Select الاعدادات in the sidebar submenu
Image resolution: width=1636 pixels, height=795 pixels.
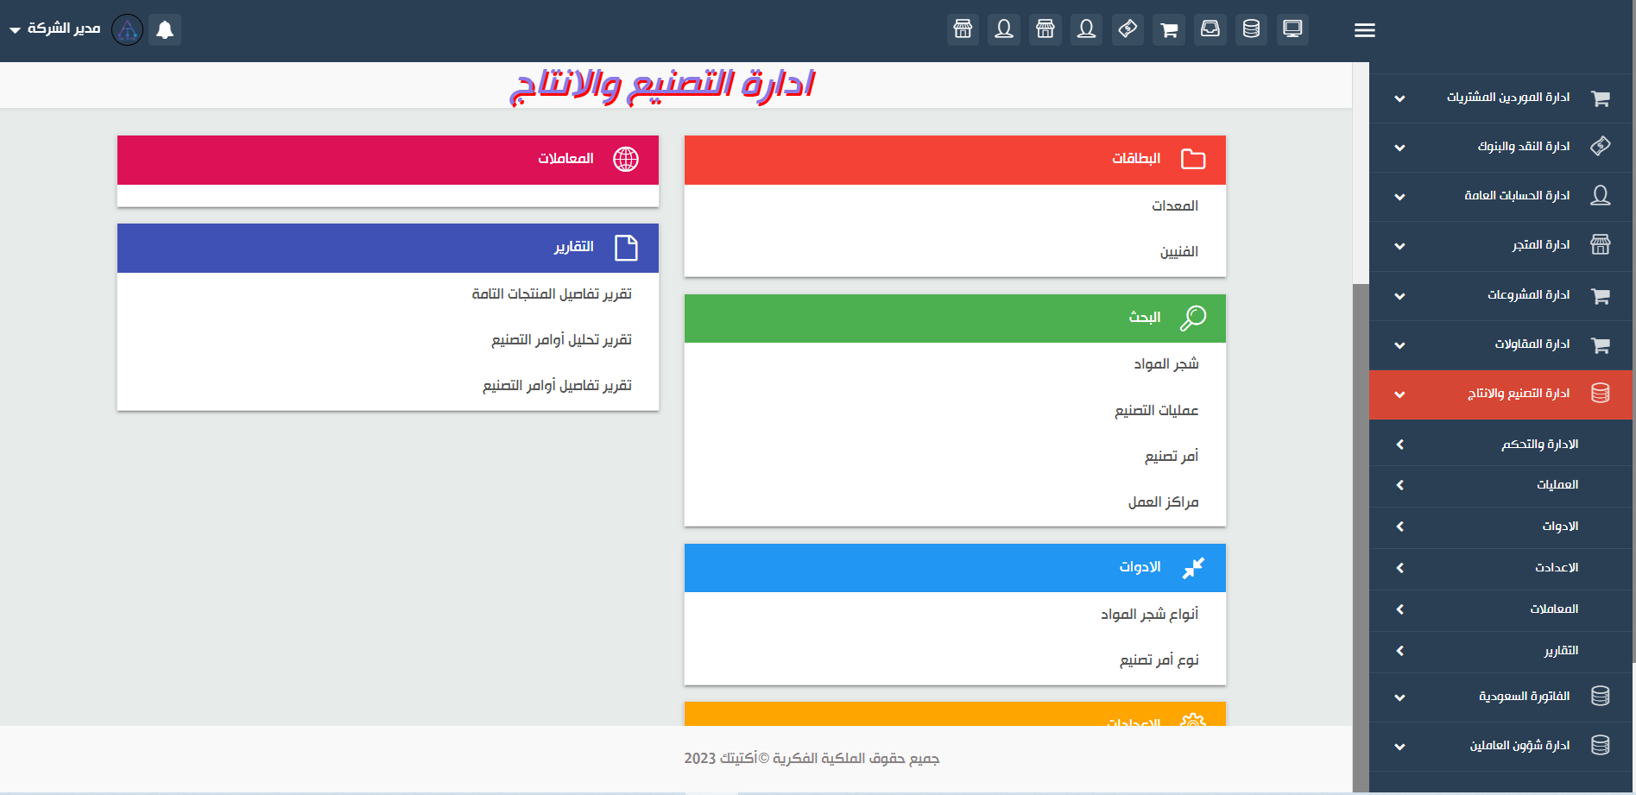pyautogui.click(x=1557, y=568)
